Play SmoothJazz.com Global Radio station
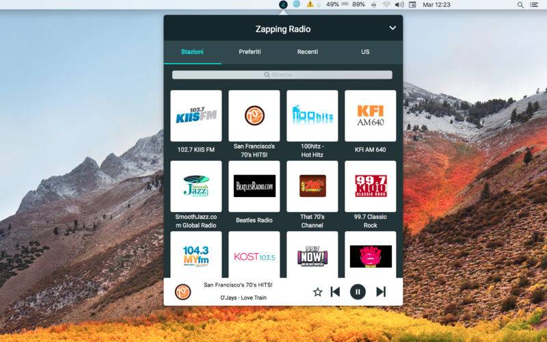Screen dimensions: 547x342 coord(196,186)
